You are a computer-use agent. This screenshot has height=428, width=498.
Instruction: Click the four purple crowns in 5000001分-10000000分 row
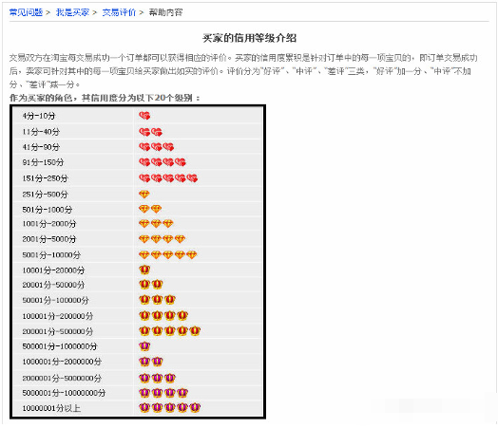point(163,393)
